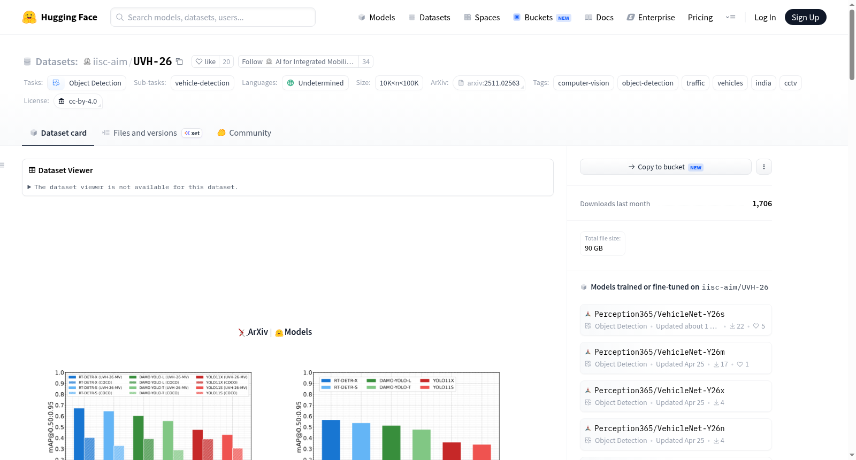Open Perception365/VehicleNet-Y26s model card
This screenshot has height=460, width=856.
pyautogui.click(x=676, y=319)
